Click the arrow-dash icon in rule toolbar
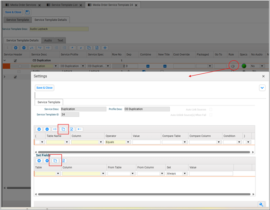The image size is (270, 210). pos(79,129)
